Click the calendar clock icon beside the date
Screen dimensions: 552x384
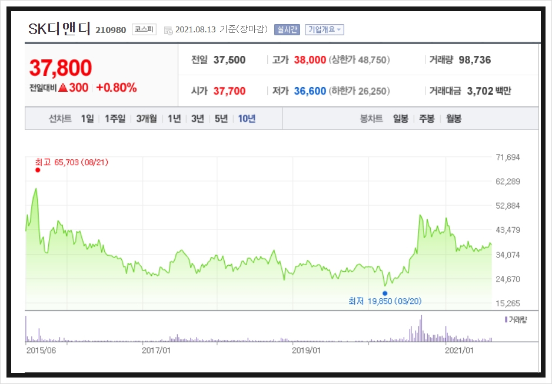[168, 30]
